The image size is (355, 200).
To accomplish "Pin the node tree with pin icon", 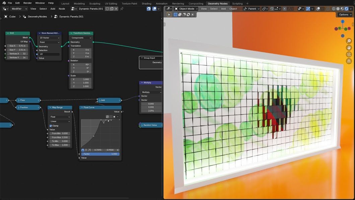I will click(x=122, y=9).
